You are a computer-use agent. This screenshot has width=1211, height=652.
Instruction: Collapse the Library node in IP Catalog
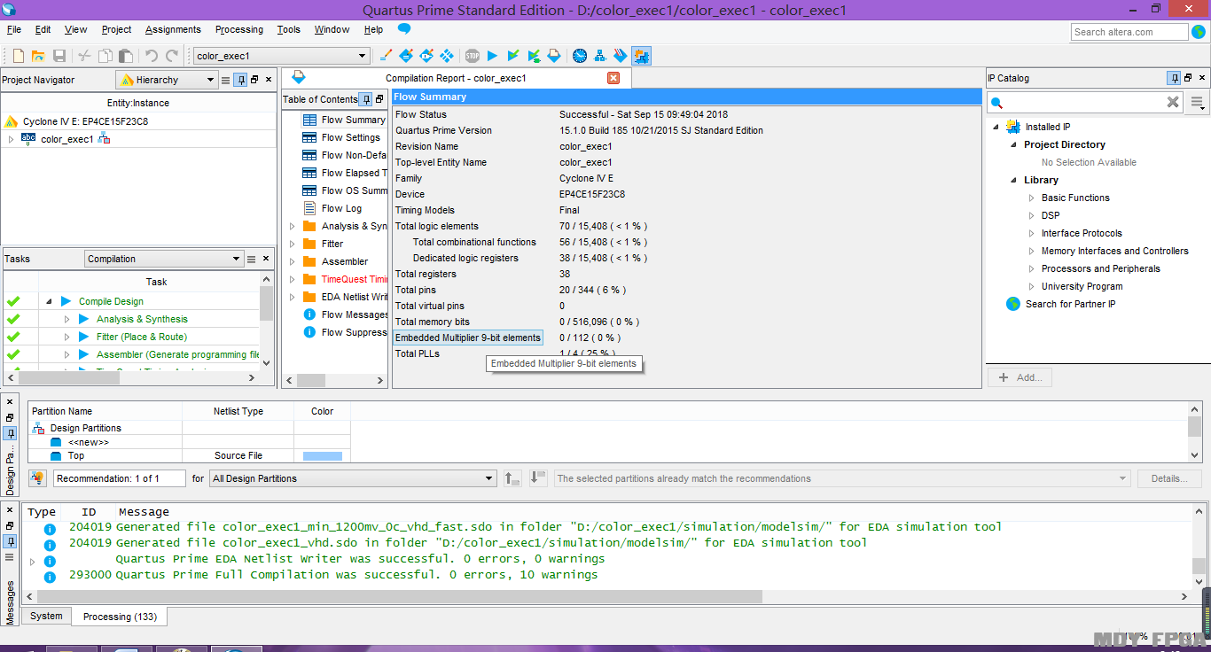pyautogui.click(x=1012, y=180)
